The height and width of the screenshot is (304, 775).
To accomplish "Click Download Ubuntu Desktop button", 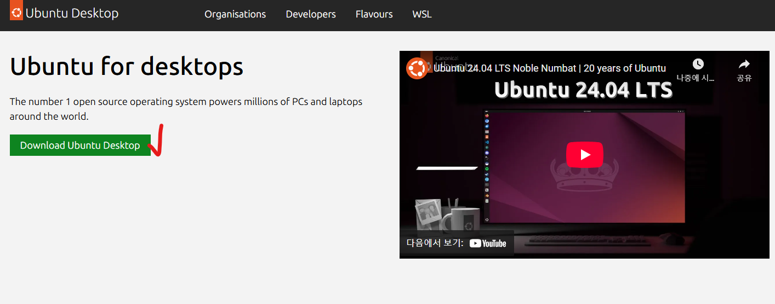I will tap(80, 145).
